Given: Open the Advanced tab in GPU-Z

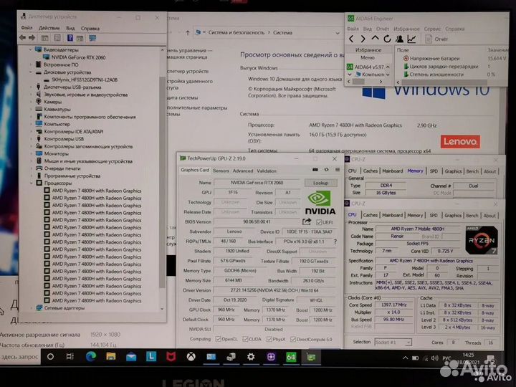Looking at the screenshot, I should click(243, 171).
